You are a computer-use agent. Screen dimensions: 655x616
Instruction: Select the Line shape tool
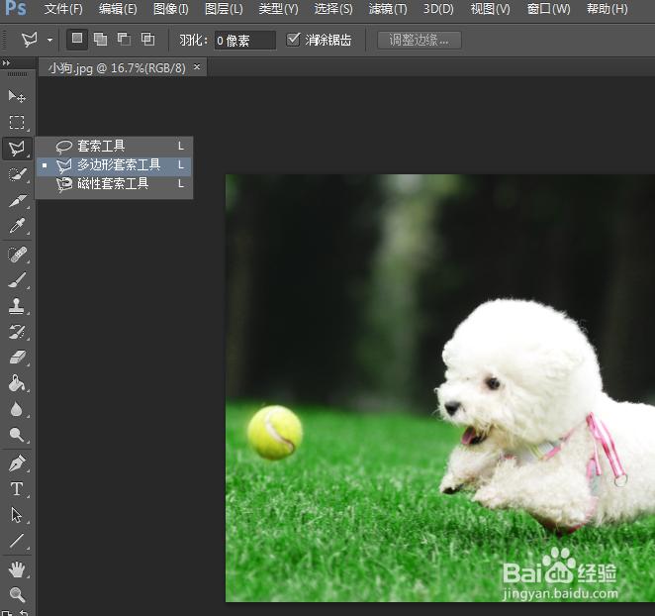click(17, 541)
